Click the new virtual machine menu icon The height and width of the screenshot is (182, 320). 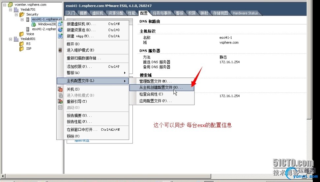point(60,24)
